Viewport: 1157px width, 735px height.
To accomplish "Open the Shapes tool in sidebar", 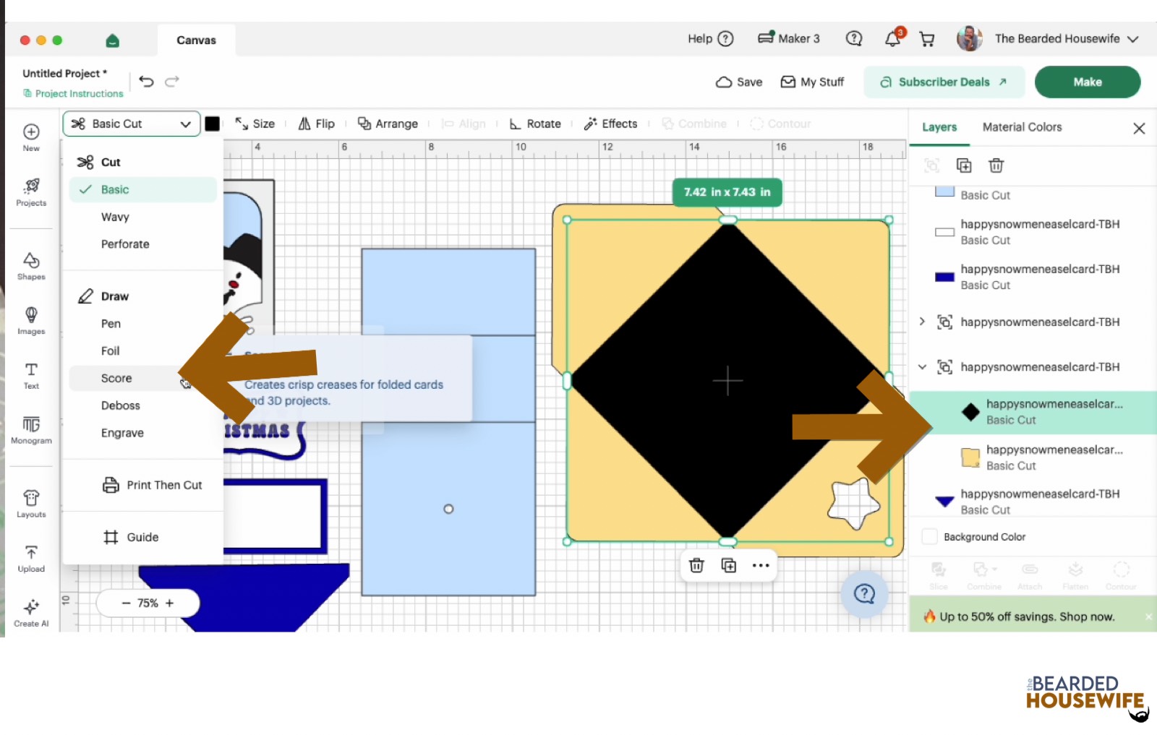I will 31,266.
